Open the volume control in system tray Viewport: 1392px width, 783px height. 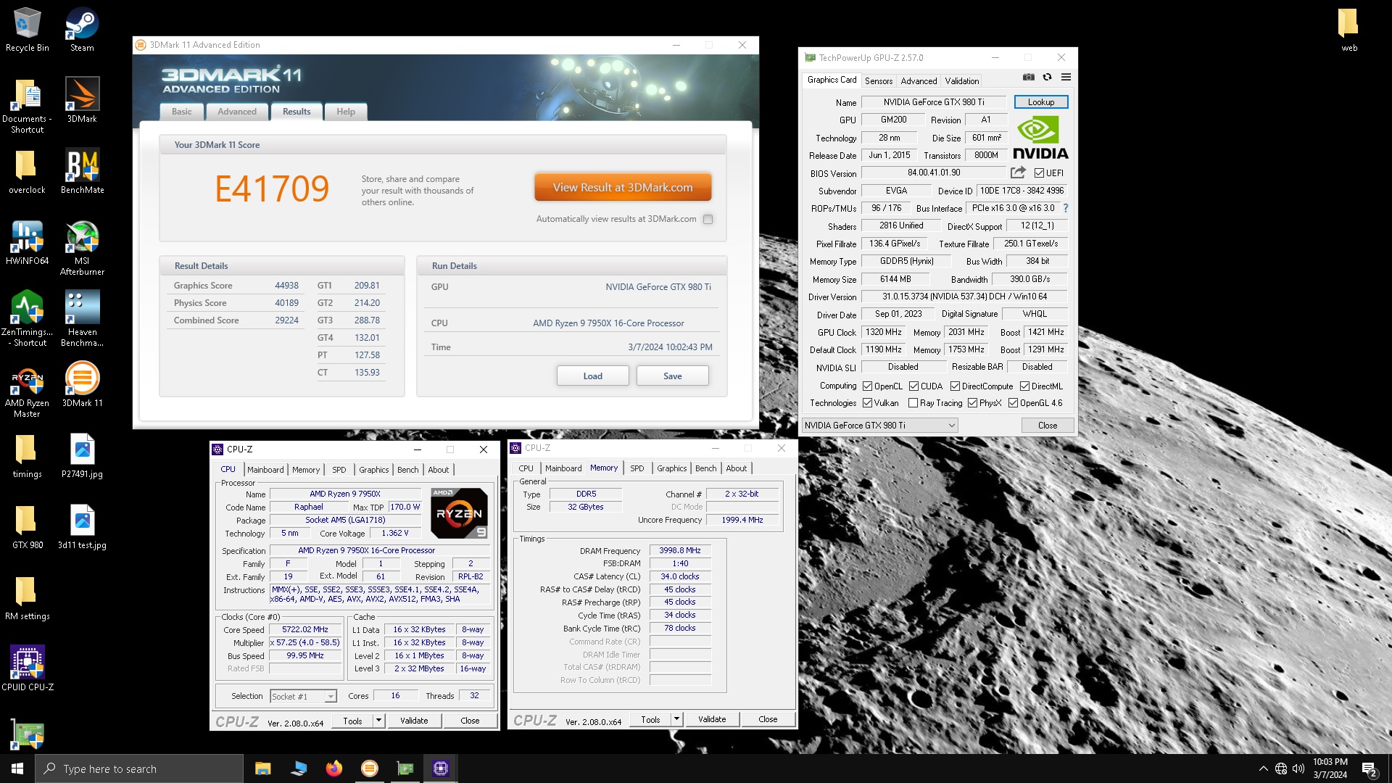click(x=1298, y=768)
